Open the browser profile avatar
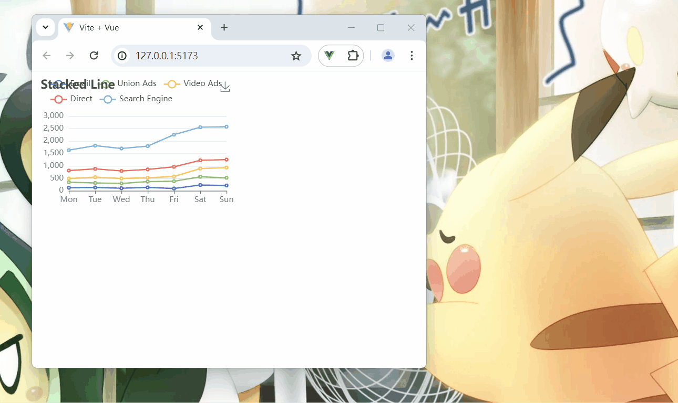Image resolution: width=678 pixels, height=403 pixels. click(388, 55)
